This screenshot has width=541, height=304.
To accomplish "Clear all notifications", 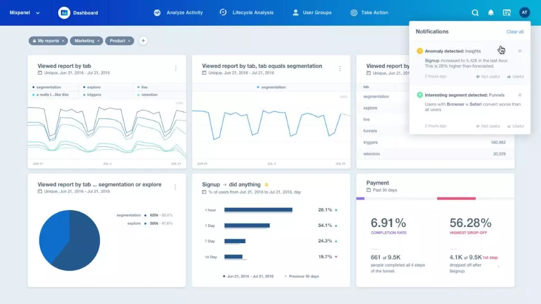I will click(x=515, y=32).
